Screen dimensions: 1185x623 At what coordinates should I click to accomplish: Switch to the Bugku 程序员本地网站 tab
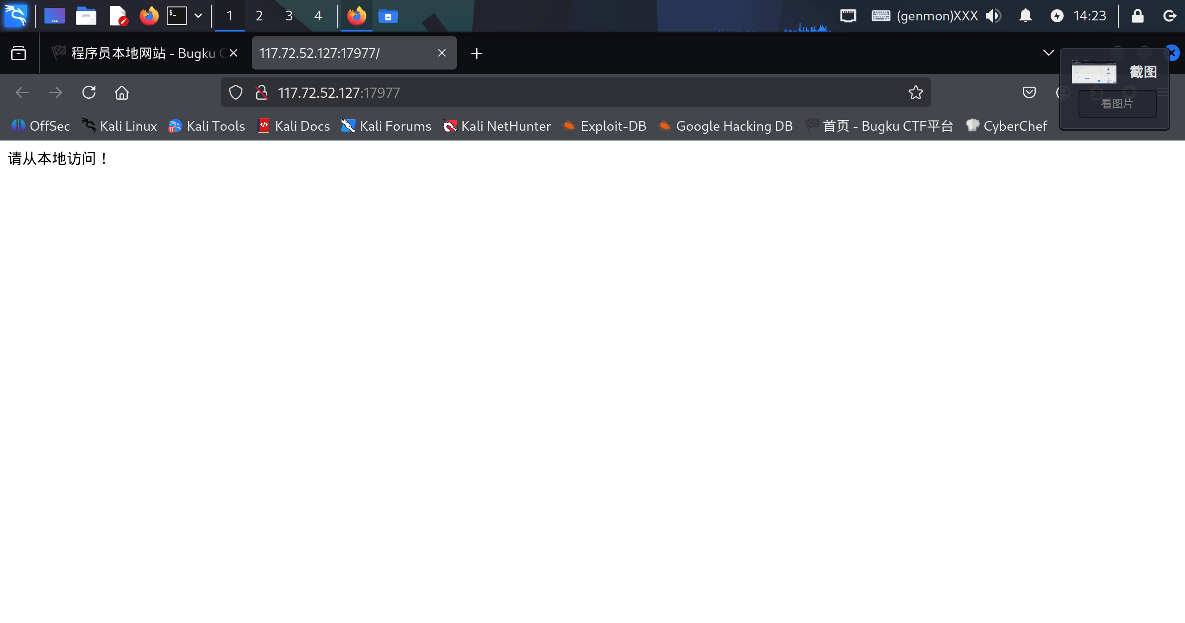point(139,53)
